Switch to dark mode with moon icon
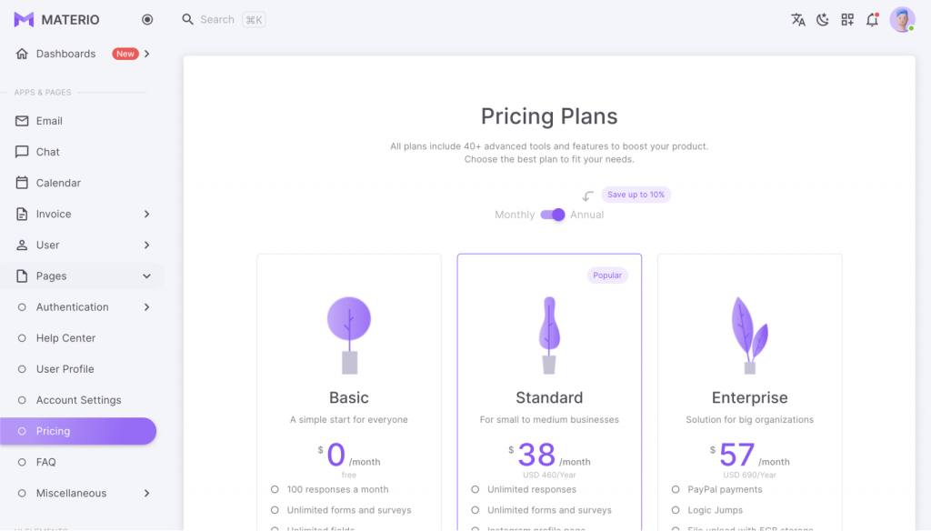 [822, 20]
